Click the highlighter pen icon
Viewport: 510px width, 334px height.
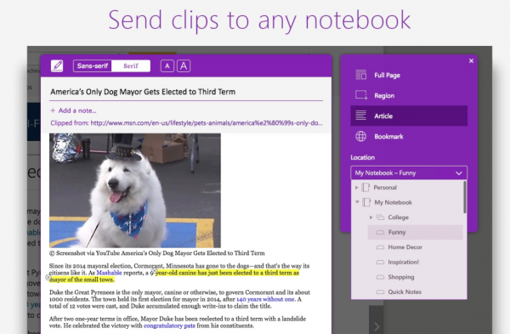tap(57, 66)
